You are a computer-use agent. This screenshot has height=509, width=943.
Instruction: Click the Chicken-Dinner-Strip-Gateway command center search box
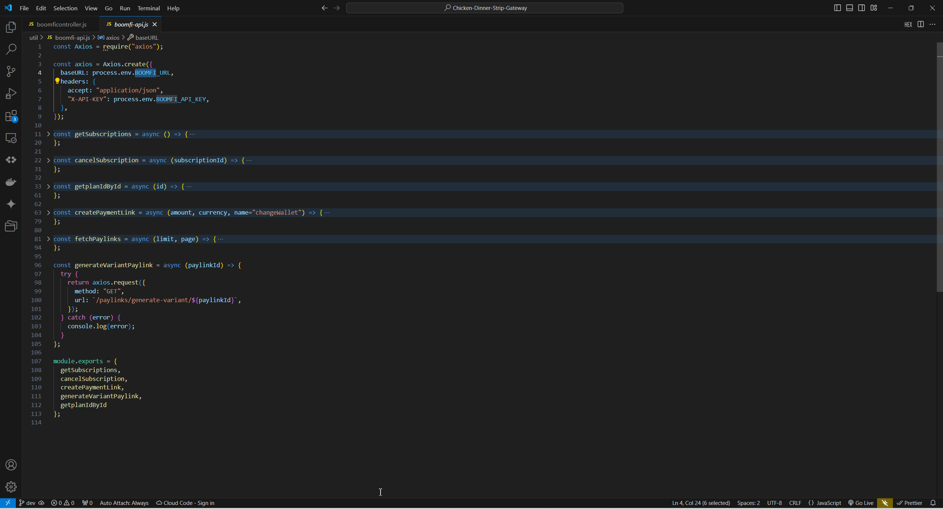[484, 8]
